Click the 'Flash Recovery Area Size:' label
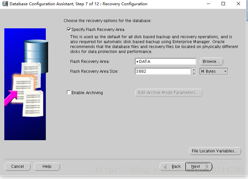The height and width of the screenshot is (179, 248). tap(94, 71)
